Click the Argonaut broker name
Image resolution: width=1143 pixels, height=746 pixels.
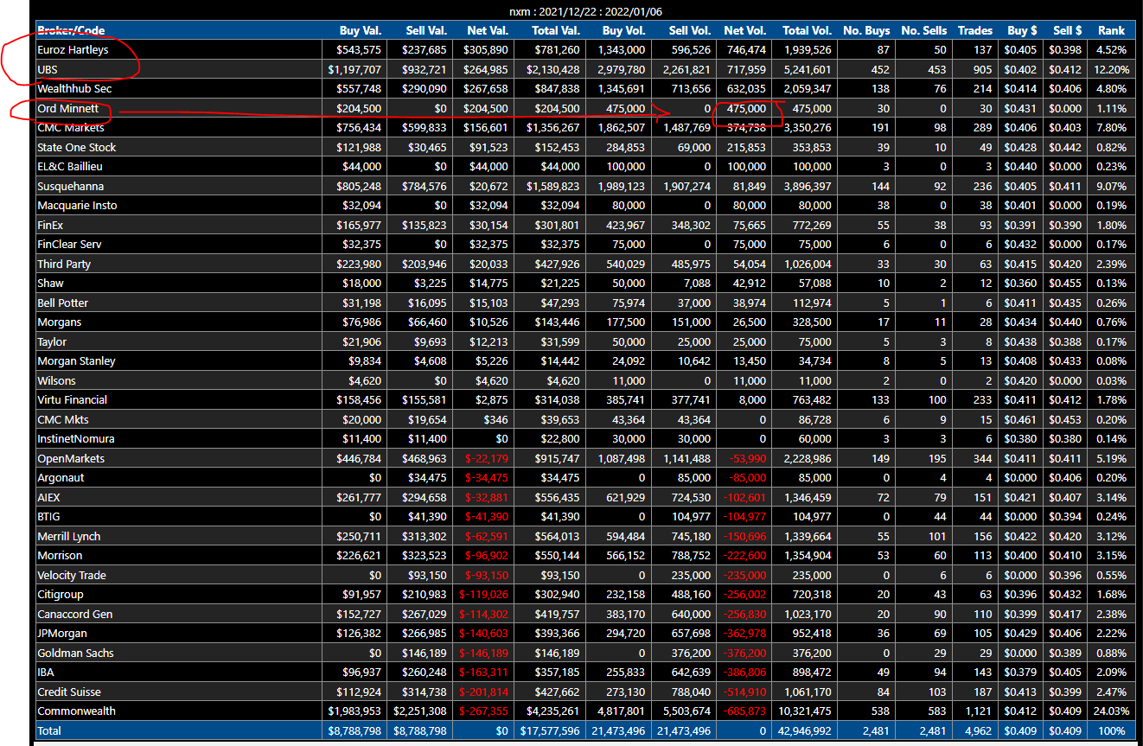tap(61, 477)
